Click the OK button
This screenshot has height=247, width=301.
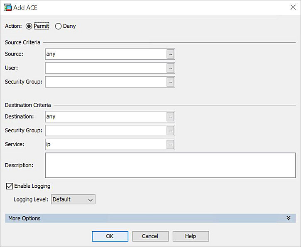pos(110,236)
